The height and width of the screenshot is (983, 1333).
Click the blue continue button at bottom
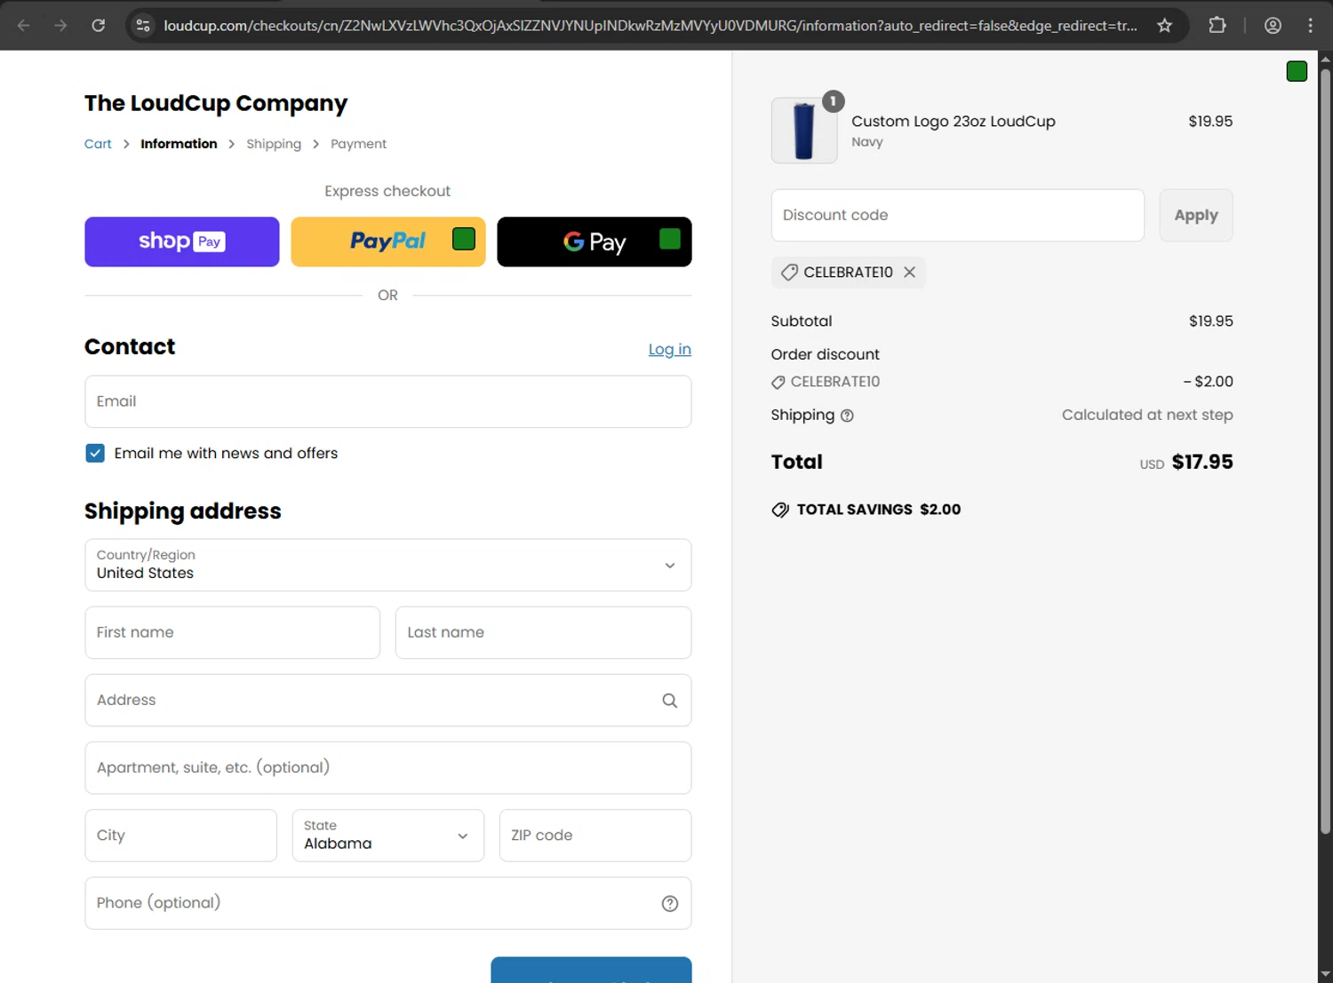(x=591, y=971)
